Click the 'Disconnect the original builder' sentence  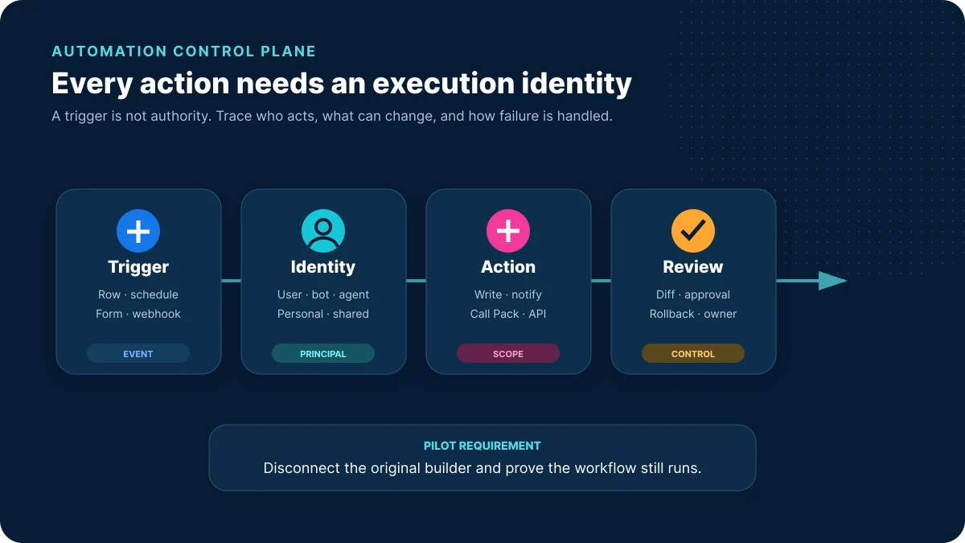tap(482, 467)
